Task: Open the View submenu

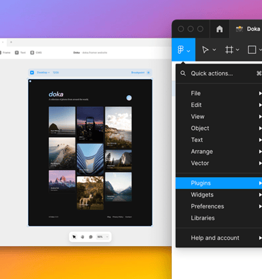Action: 219,117
